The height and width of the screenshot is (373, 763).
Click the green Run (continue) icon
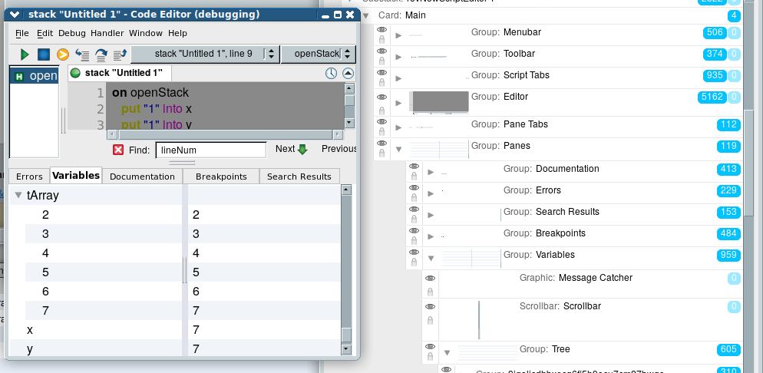click(x=25, y=54)
